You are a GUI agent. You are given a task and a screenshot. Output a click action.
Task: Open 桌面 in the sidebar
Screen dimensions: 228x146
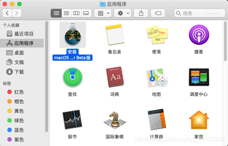[x=22, y=53]
